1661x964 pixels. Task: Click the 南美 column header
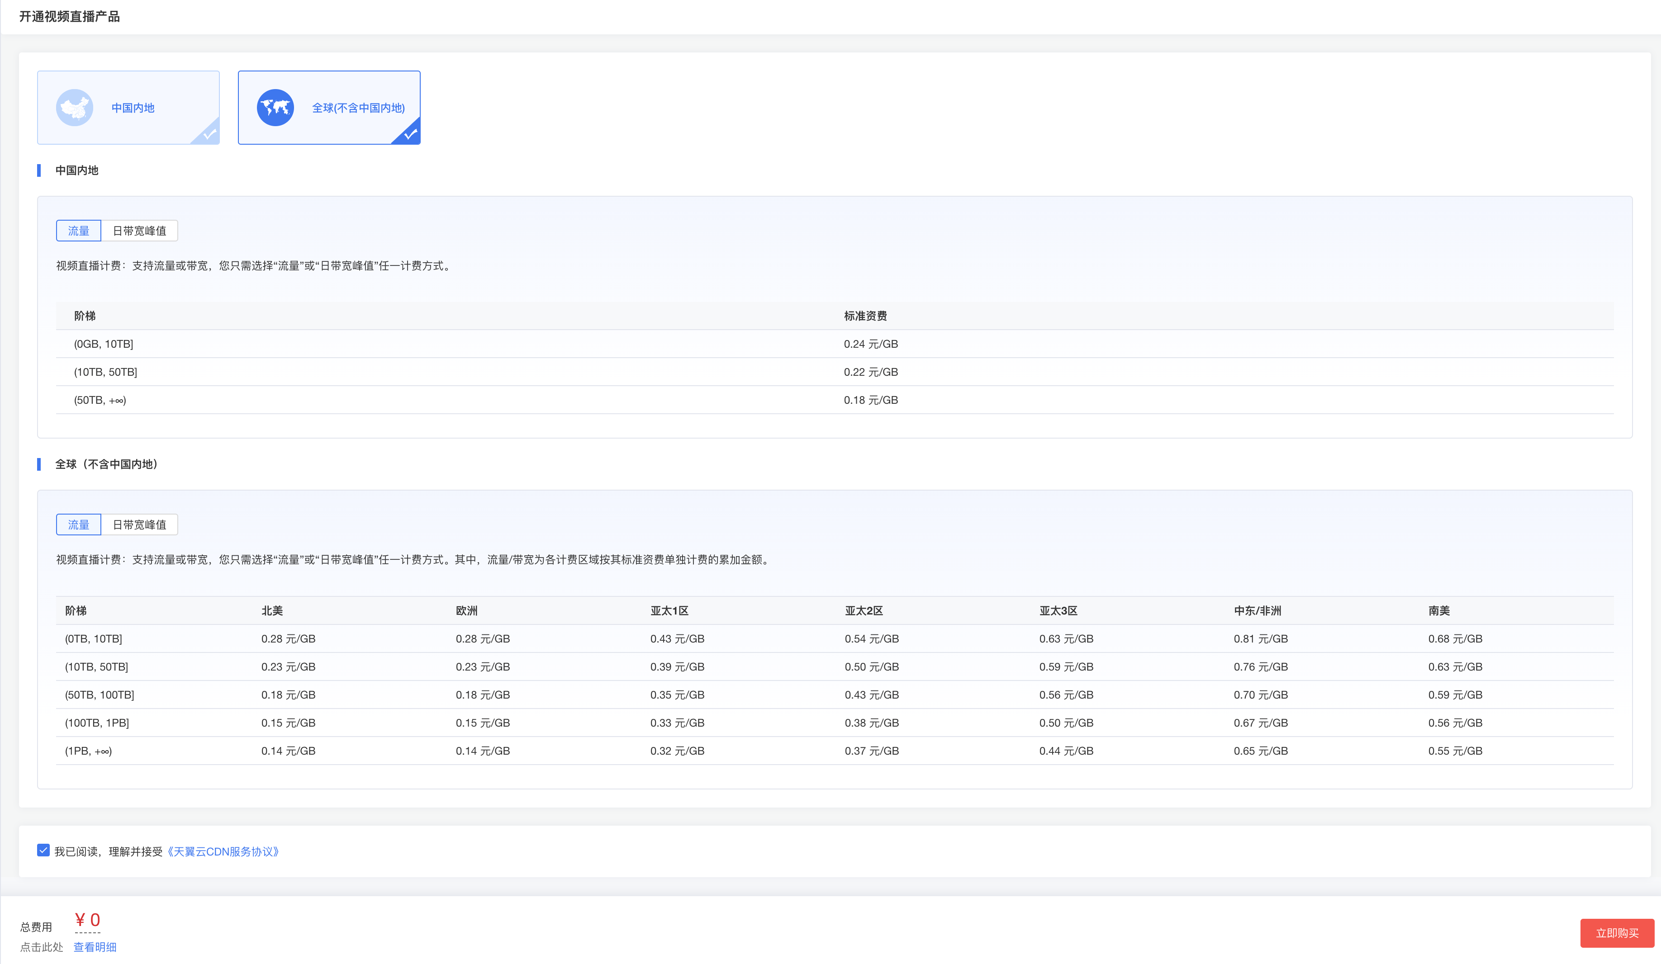1439,610
